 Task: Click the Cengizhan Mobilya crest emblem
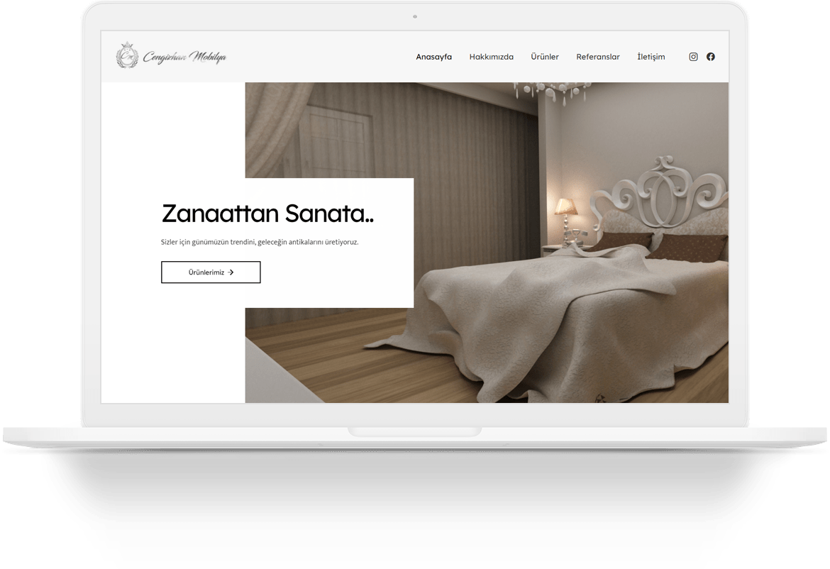tap(126, 57)
